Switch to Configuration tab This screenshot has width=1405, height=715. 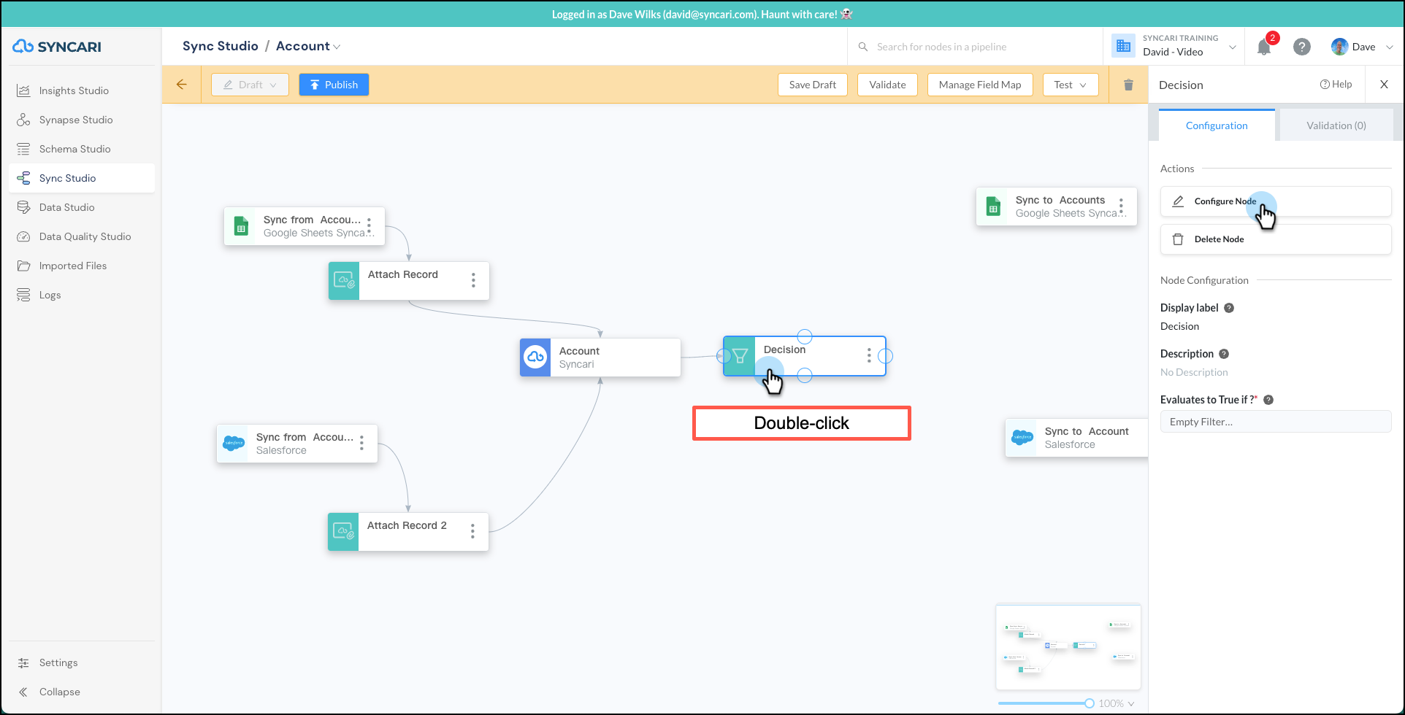point(1217,125)
